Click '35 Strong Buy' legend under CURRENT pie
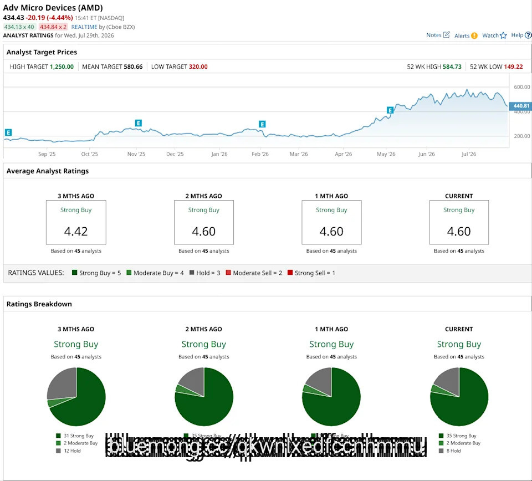The height and width of the screenshot is (481, 532). click(458, 436)
